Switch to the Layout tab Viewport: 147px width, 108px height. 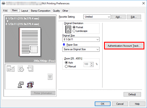[25, 11]
